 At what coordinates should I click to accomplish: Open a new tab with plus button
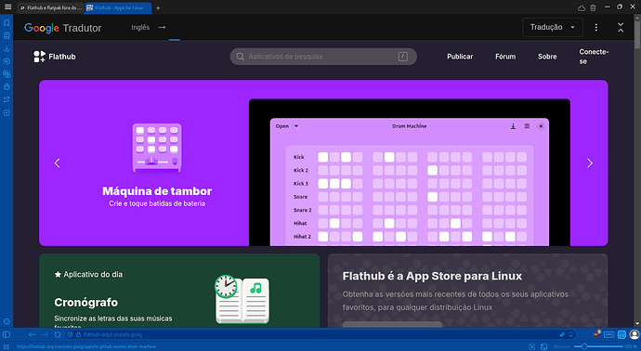pyautogui.click(x=158, y=7)
